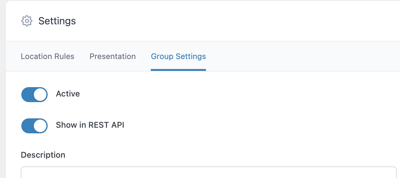Click the Show in REST API label
Image resolution: width=400 pixels, height=178 pixels.
point(90,125)
